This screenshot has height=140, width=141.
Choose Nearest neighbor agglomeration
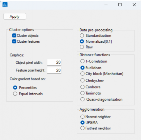click(x=82, y=117)
